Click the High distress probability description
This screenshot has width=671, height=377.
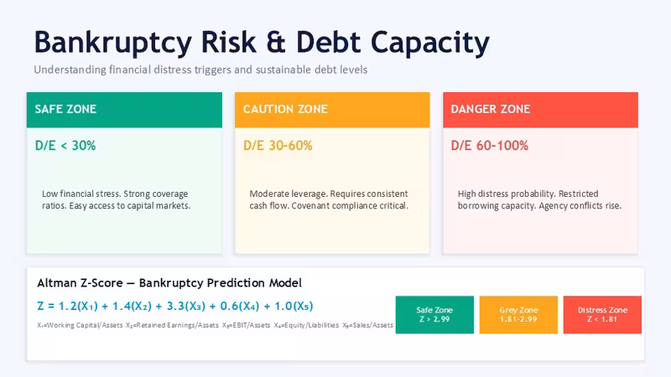(x=539, y=199)
